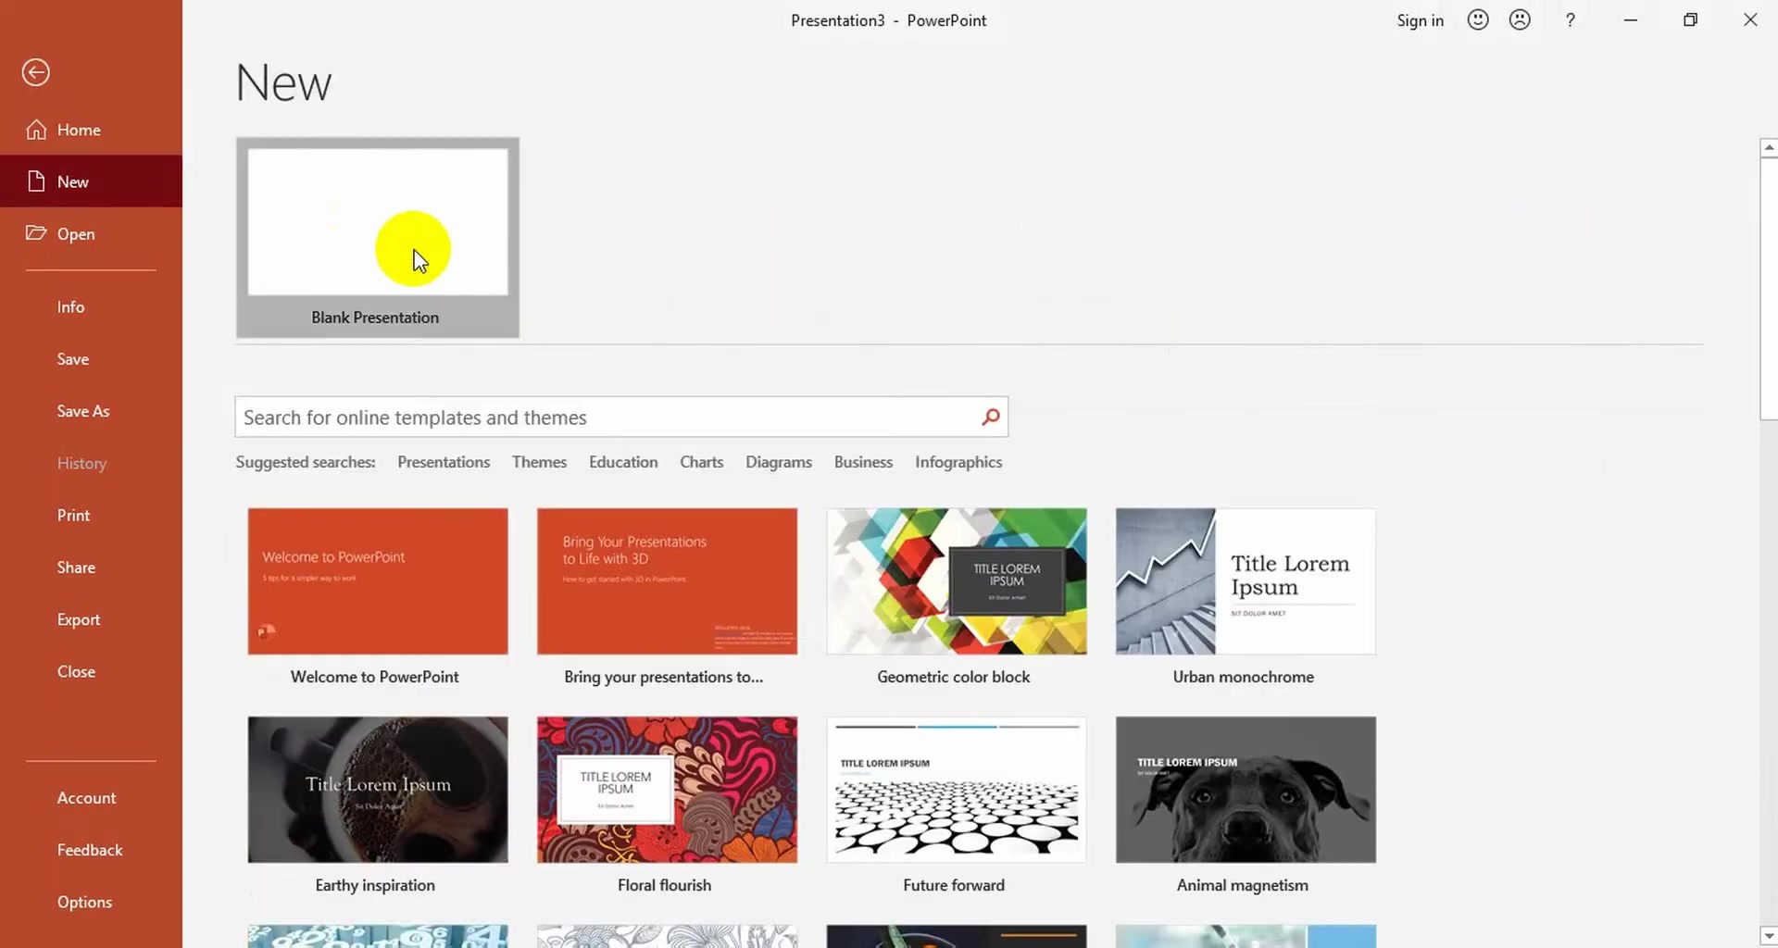Select the Blank Presentation thumbnail
The height and width of the screenshot is (948, 1778).
tap(377, 222)
